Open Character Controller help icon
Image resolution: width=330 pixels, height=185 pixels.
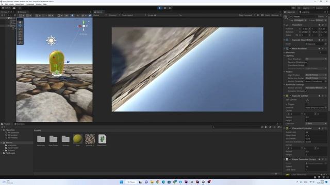click(320, 128)
